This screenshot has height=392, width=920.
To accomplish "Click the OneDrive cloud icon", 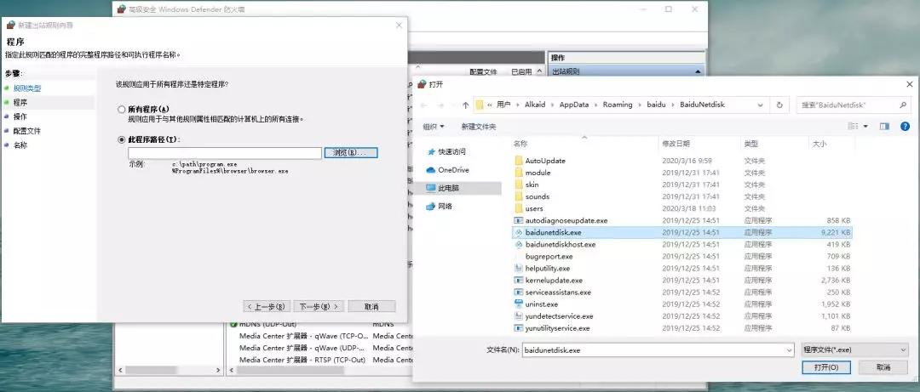I will [x=431, y=170].
